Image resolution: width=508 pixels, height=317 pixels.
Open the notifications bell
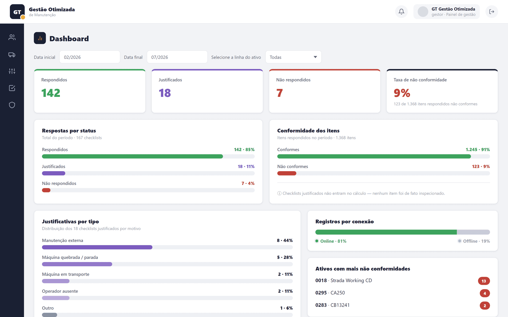tap(401, 12)
